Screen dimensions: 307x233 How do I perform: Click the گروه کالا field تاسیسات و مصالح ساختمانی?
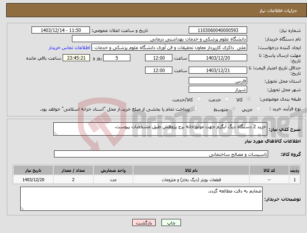point(161,154)
